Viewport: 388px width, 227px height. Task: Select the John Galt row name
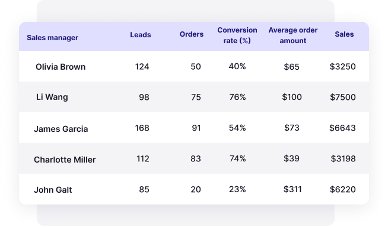(x=53, y=190)
